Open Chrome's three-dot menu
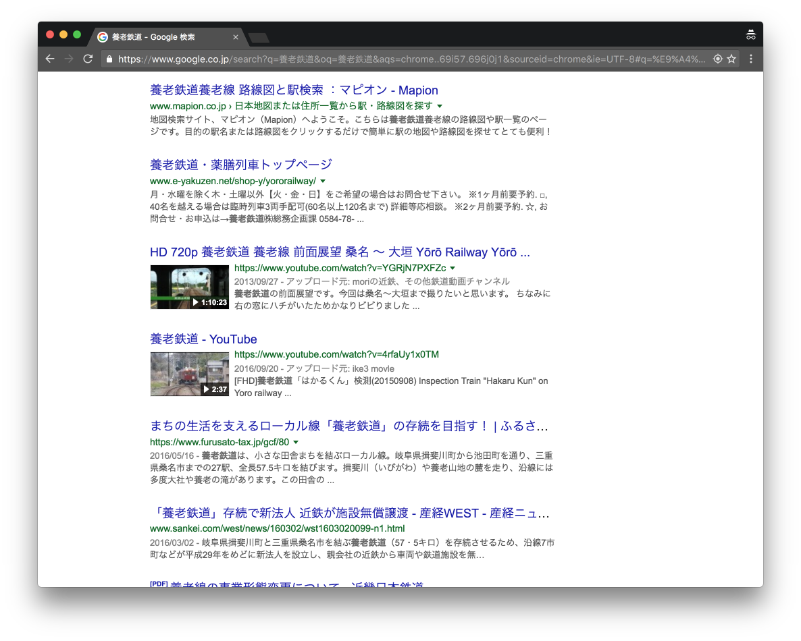This screenshot has width=801, height=641. (750, 59)
